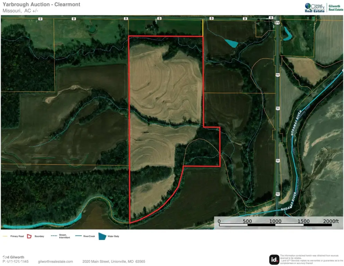The width and height of the screenshot is (344, 266).
Task: Click the Land id logo icon
Action: [274, 259]
